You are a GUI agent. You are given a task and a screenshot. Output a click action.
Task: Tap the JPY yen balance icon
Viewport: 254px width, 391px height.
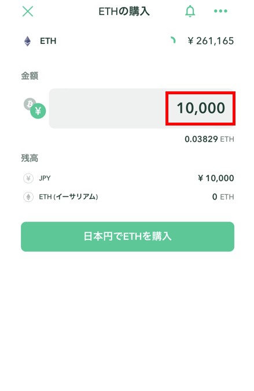click(28, 178)
